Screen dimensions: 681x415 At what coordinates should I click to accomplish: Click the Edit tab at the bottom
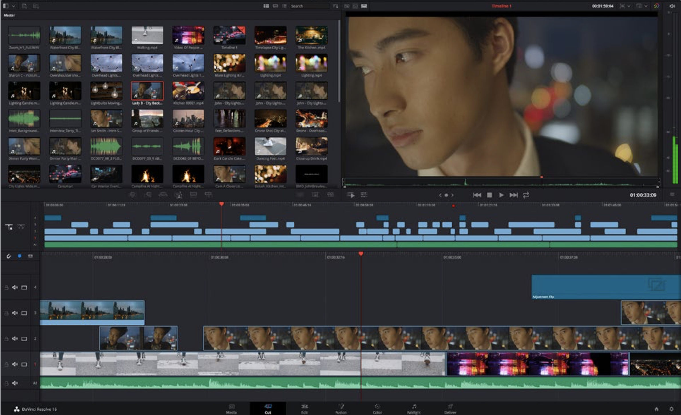point(302,408)
